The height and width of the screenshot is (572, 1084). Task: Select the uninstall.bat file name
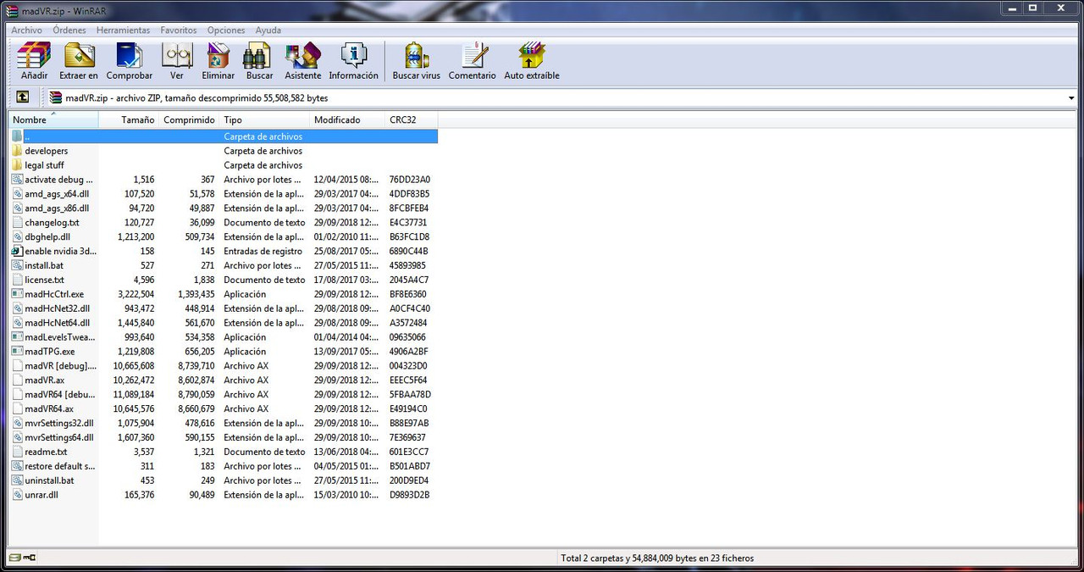coord(49,480)
